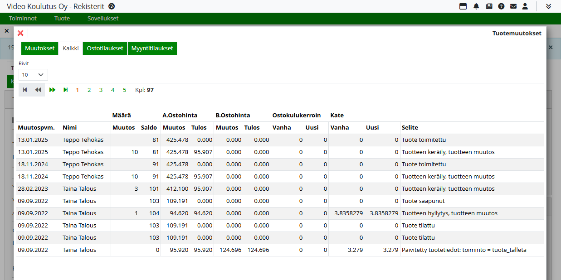Expand the double chevron in top right
Viewport: 561px width, 280px height.
(x=548, y=6)
